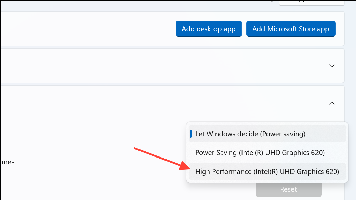356x200 pixels.
Task: Select Let Windows decide (Power saving)
Action: tap(267, 134)
